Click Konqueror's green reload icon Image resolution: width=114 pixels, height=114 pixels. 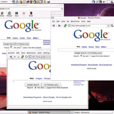point(23,57)
